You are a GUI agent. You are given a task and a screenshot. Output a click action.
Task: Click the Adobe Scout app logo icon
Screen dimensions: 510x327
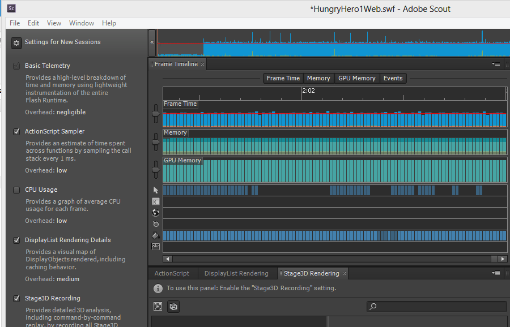click(11, 8)
